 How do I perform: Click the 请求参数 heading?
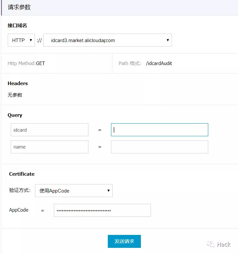click(19, 7)
